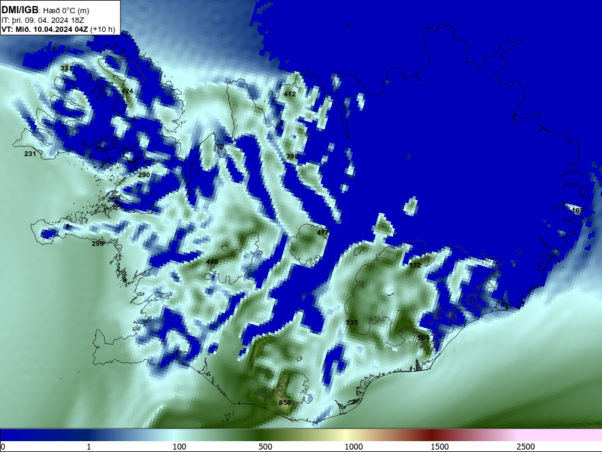The image size is (602, 452).
Task: Select the 398 value on the map
Action: (x=292, y=156)
